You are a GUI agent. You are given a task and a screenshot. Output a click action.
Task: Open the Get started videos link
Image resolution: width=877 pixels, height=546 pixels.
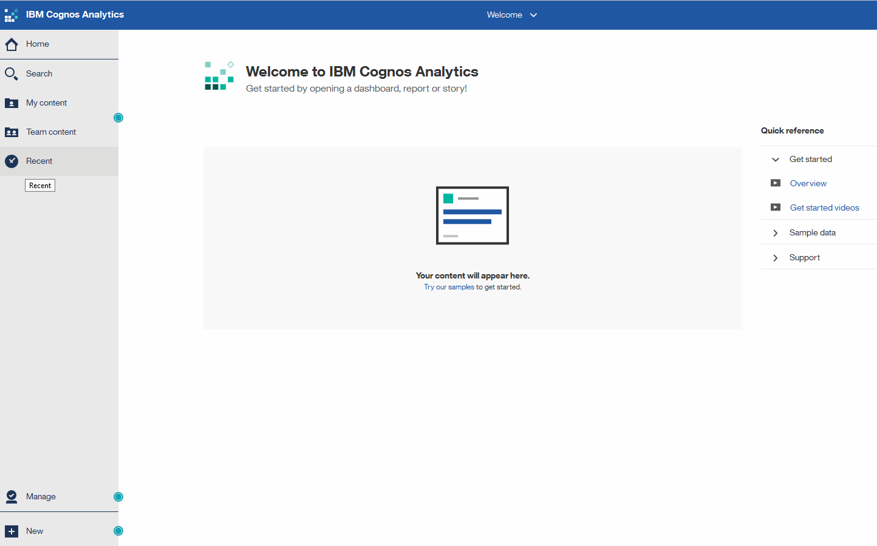tap(824, 207)
